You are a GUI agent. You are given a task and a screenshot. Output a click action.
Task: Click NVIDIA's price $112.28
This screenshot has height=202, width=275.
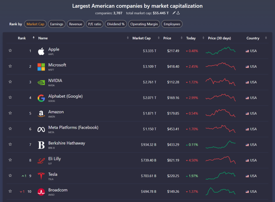click(x=173, y=82)
